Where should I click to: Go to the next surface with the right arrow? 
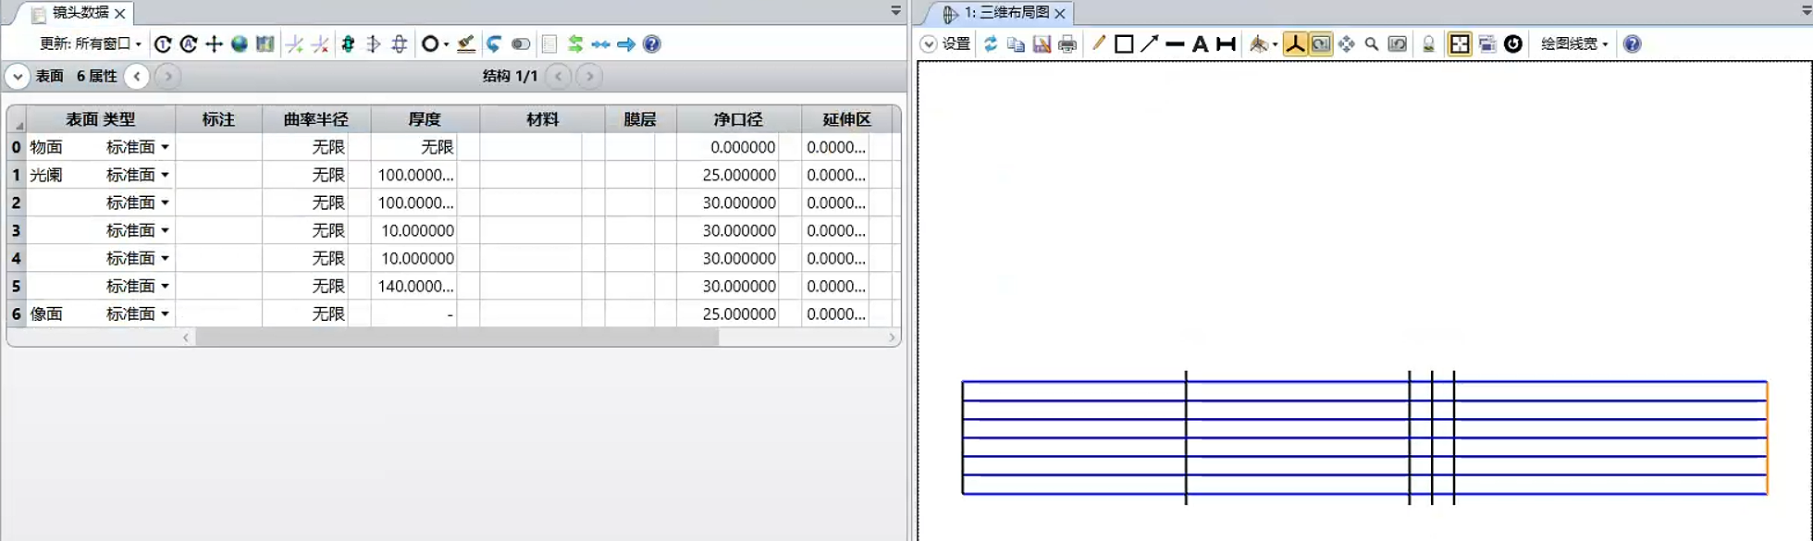pos(167,77)
